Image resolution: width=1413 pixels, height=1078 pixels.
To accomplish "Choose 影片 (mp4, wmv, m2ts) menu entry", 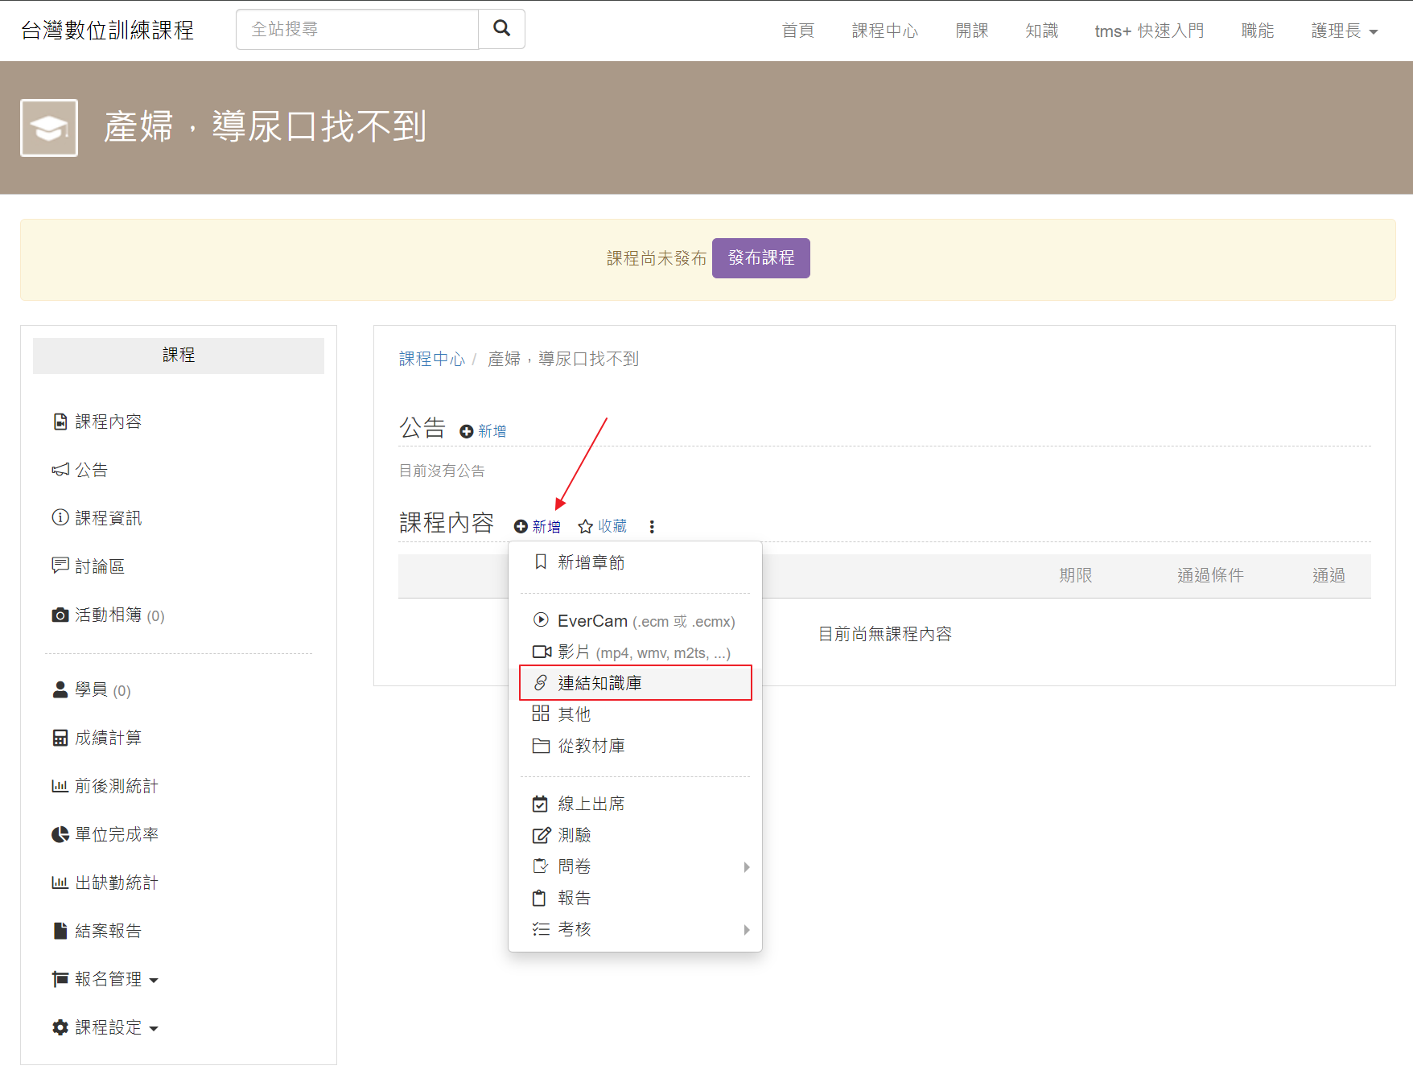I will click(x=635, y=652).
